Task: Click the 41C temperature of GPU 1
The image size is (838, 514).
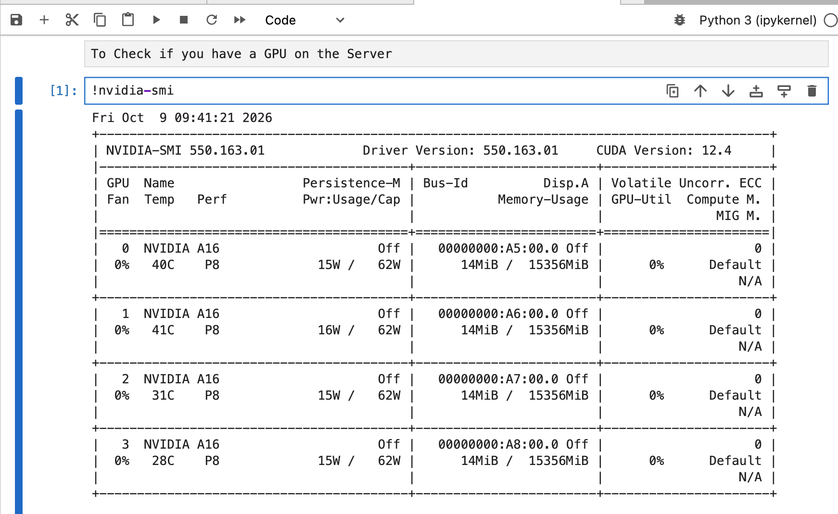Action: (x=163, y=330)
